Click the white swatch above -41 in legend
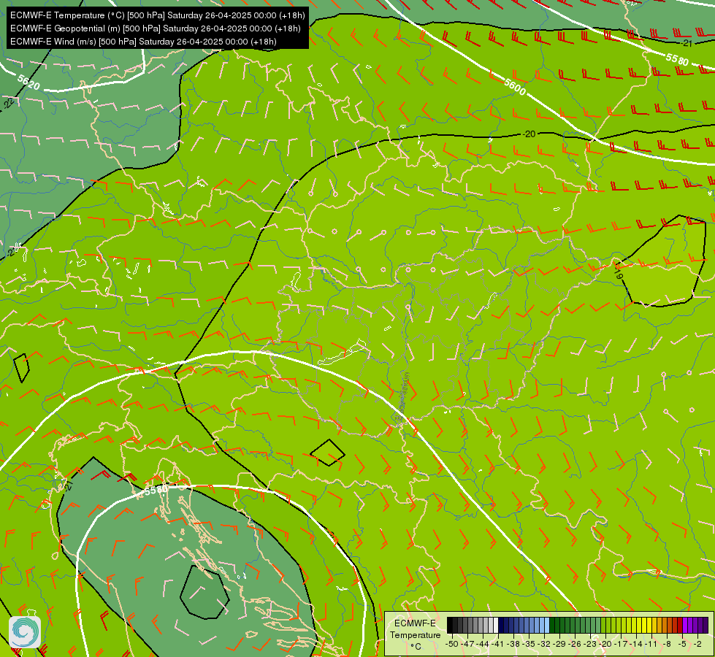The height and width of the screenshot is (657, 715). (496, 625)
